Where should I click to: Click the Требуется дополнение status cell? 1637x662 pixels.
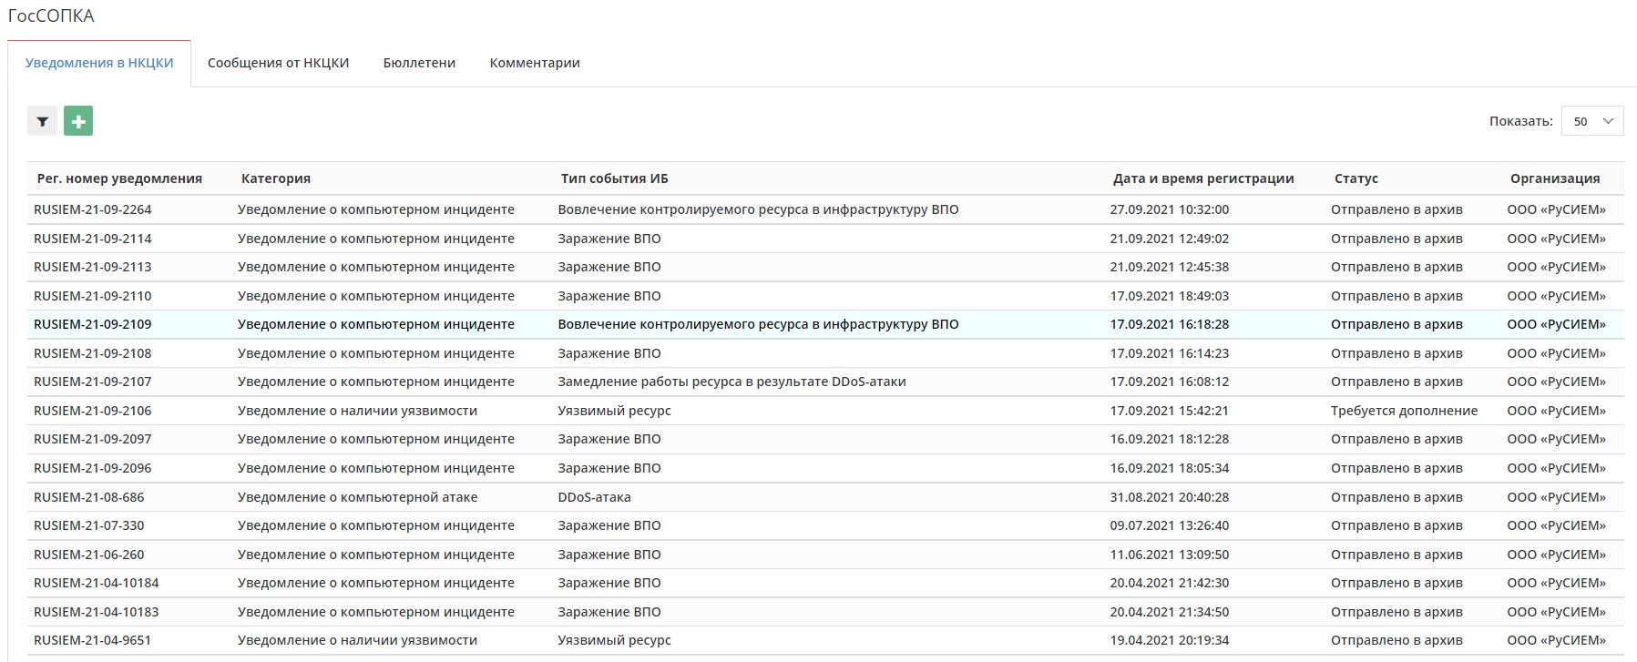click(x=1404, y=411)
